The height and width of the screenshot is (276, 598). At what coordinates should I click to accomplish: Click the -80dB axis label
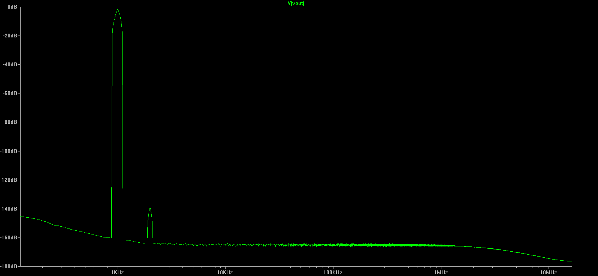pyautogui.click(x=10, y=122)
